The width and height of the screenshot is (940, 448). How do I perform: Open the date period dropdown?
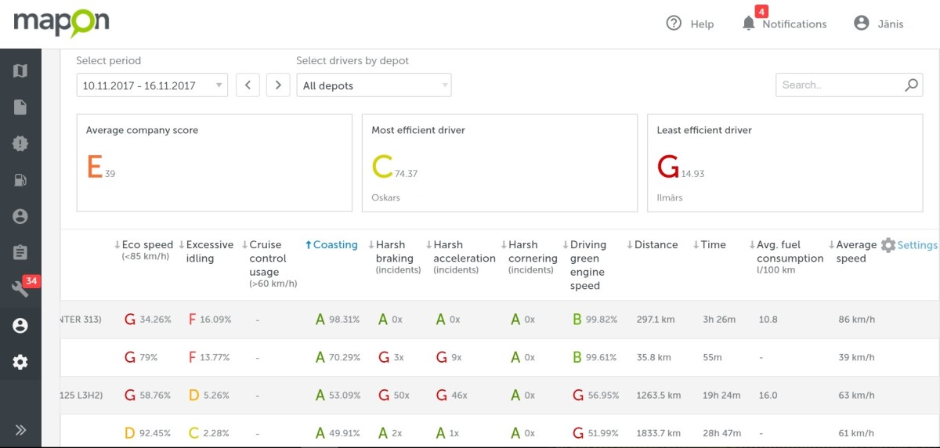click(152, 85)
